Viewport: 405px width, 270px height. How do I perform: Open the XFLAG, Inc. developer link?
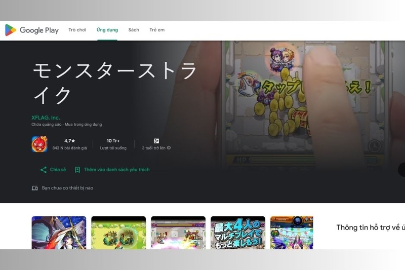tap(46, 118)
